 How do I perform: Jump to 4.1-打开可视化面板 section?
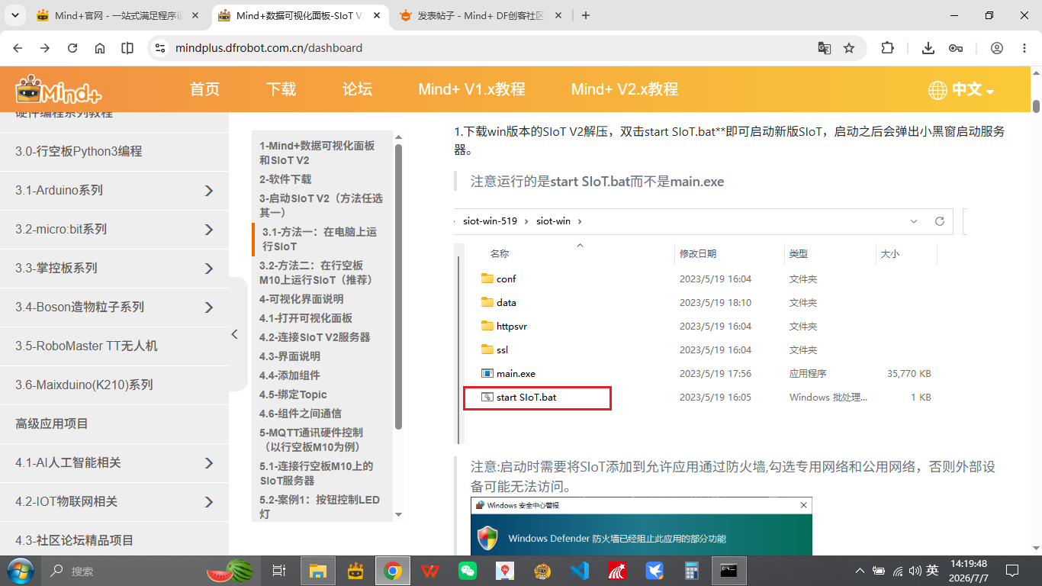[x=306, y=318]
